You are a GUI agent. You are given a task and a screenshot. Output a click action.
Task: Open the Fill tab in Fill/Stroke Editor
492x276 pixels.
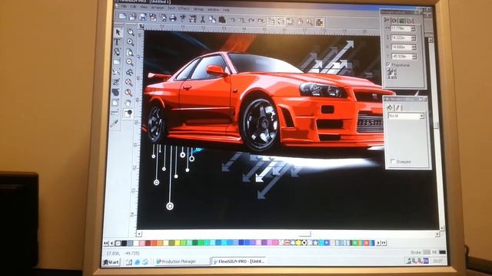point(390,107)
